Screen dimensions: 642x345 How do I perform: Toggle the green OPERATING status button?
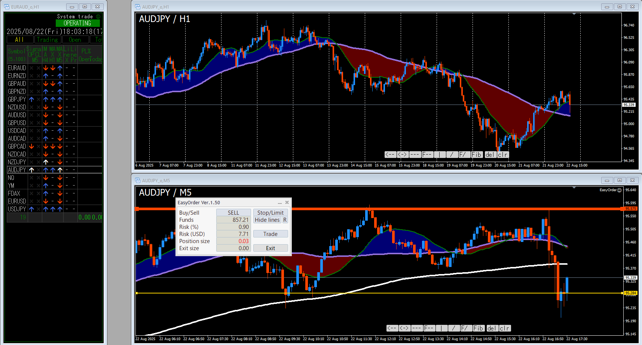(77, 23)
